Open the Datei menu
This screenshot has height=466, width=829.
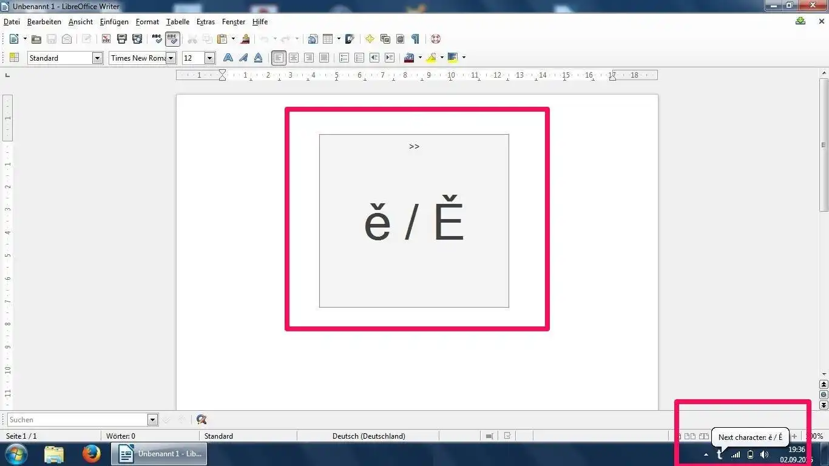coord(12,21)
